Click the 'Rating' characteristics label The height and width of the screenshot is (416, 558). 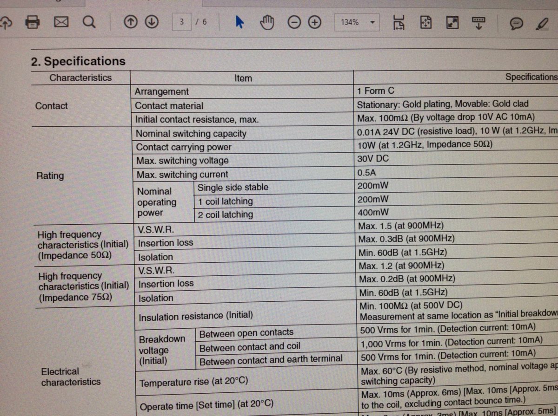pos(50,175)
